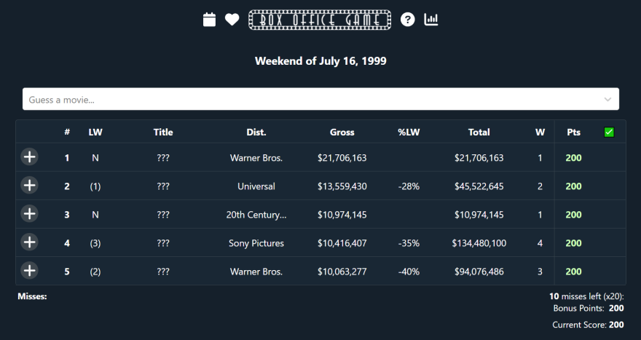Screen dimensions: 641x340
Task: Click plus icon for Sony Pictures row
Action: tap(29, 242)
